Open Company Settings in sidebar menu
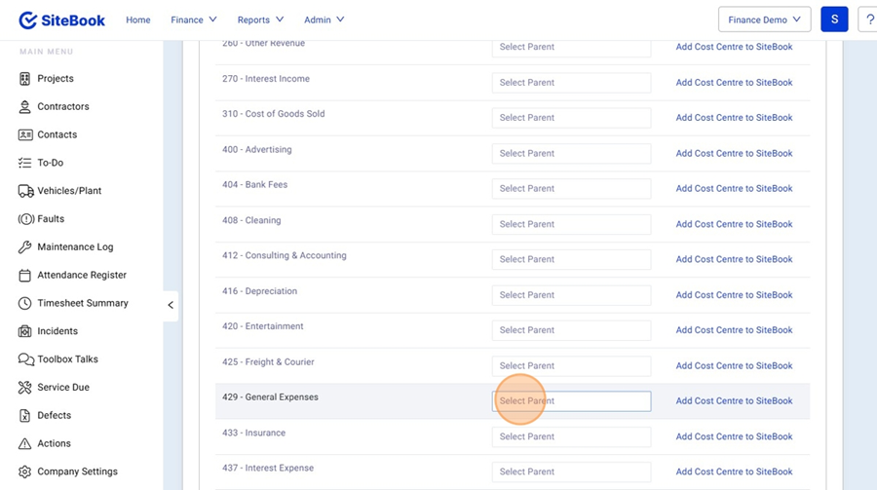The image size is (877, 490). click(77, 471)
